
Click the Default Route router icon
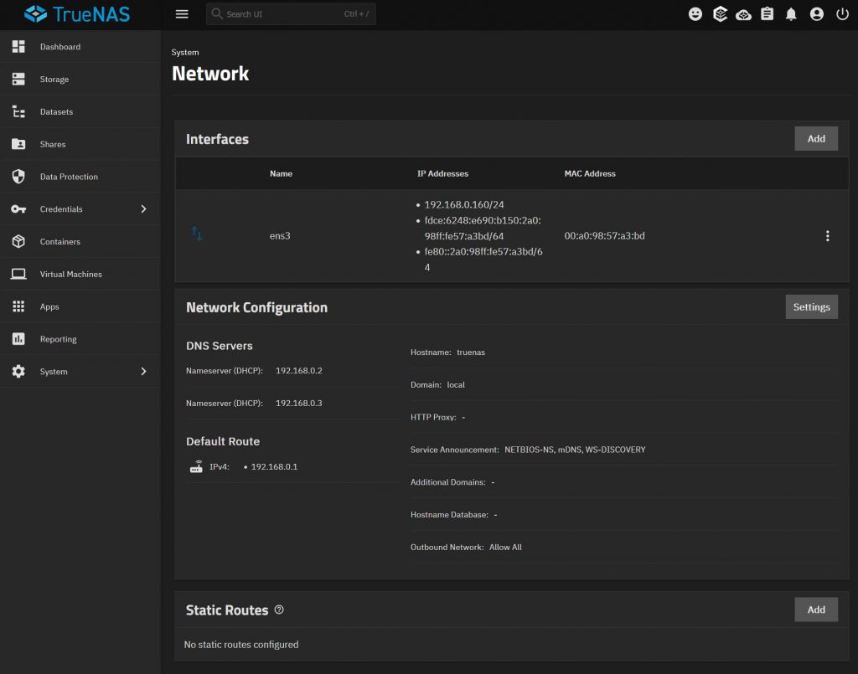click(196, 466)
